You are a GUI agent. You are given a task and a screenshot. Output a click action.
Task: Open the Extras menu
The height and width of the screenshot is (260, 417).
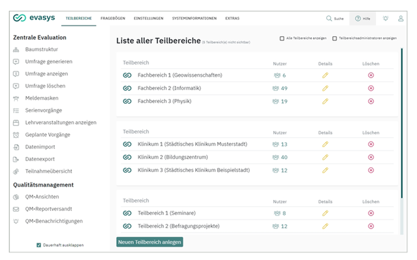pyautogui.click(x=232, y=18)
